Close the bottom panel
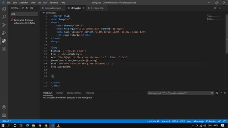This screenshot has height=128, width=228. [225, 93]
